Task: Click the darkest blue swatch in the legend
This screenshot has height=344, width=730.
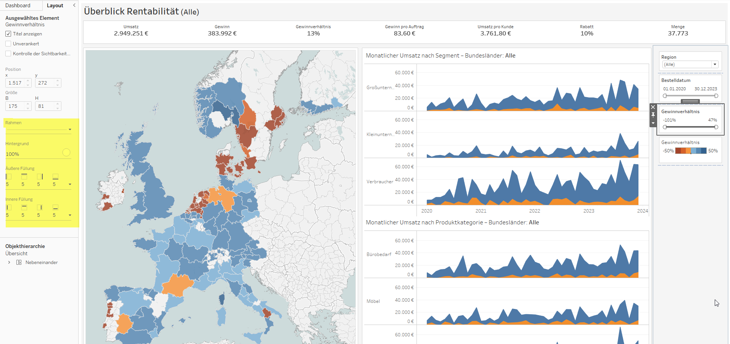Action: (x=704, y=151)
